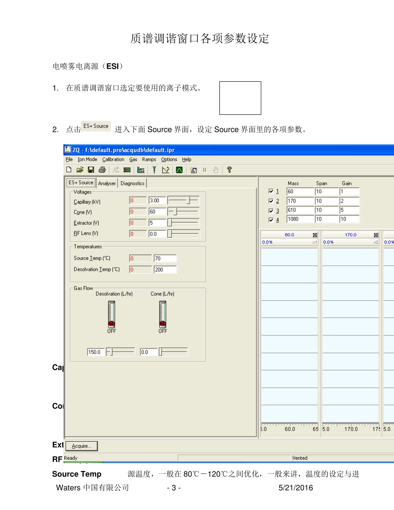This screenshot has width=394, height=510.
Task: Adjust the Desolvation gas flow slider
Action: point(121,352)
